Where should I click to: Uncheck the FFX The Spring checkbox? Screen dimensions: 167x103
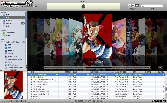[x=31, y=89]
